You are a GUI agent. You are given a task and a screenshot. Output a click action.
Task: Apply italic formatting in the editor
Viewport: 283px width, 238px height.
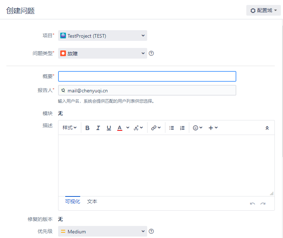pyautogui.click(x=98, y=128)
